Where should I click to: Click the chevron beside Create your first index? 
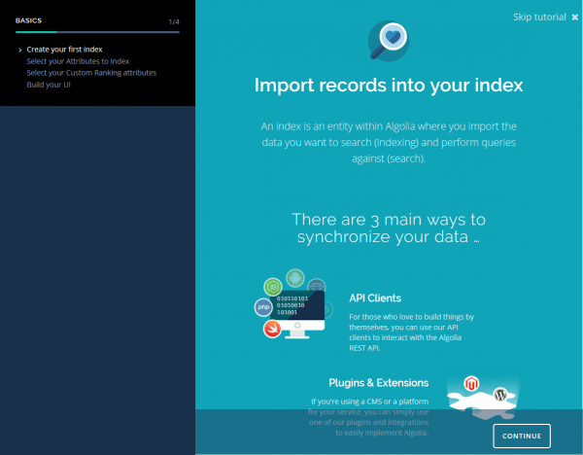tap(20, 50)
